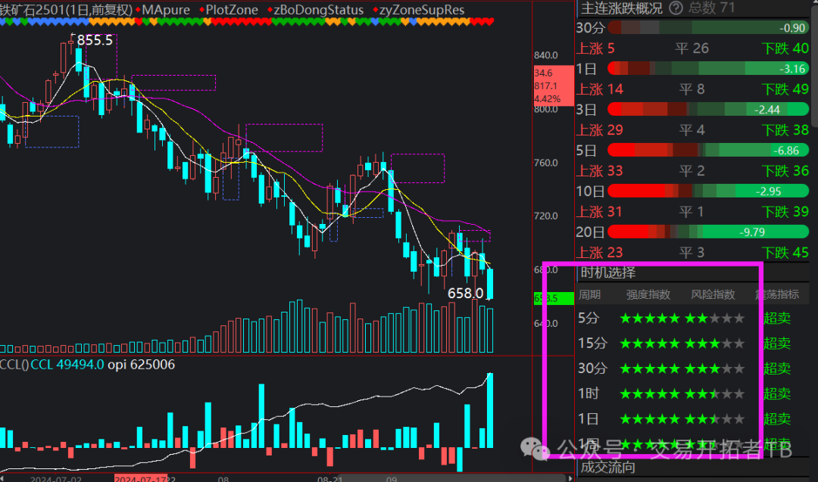Click the 2024-07-02 date marker

coord(56,479)
